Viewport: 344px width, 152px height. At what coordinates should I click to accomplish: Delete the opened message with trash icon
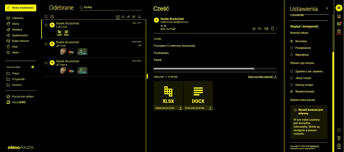point(272,29)
